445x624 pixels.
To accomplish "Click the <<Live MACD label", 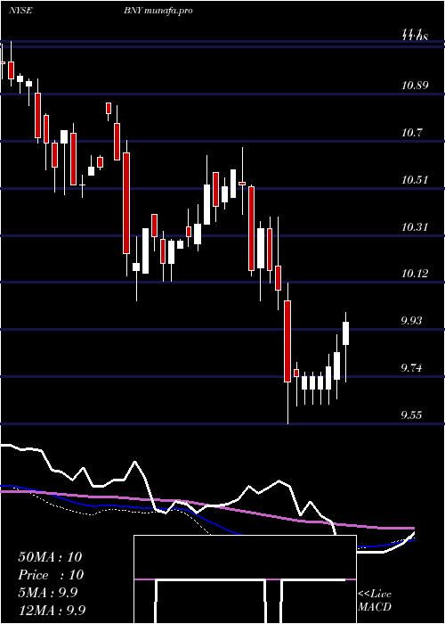I will click(375, 600).
